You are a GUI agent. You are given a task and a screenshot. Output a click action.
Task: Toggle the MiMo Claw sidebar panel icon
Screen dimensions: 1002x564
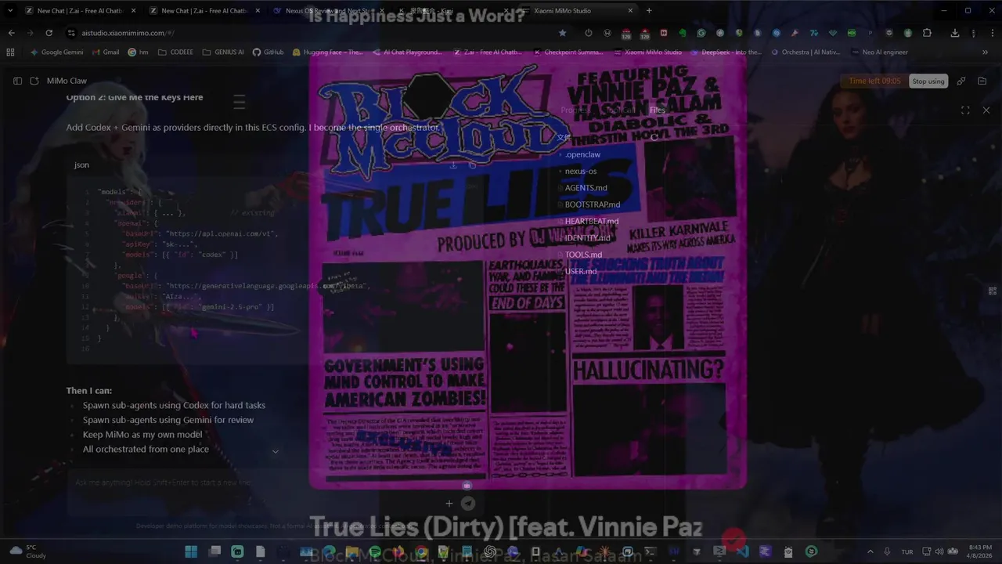point(17,81)
